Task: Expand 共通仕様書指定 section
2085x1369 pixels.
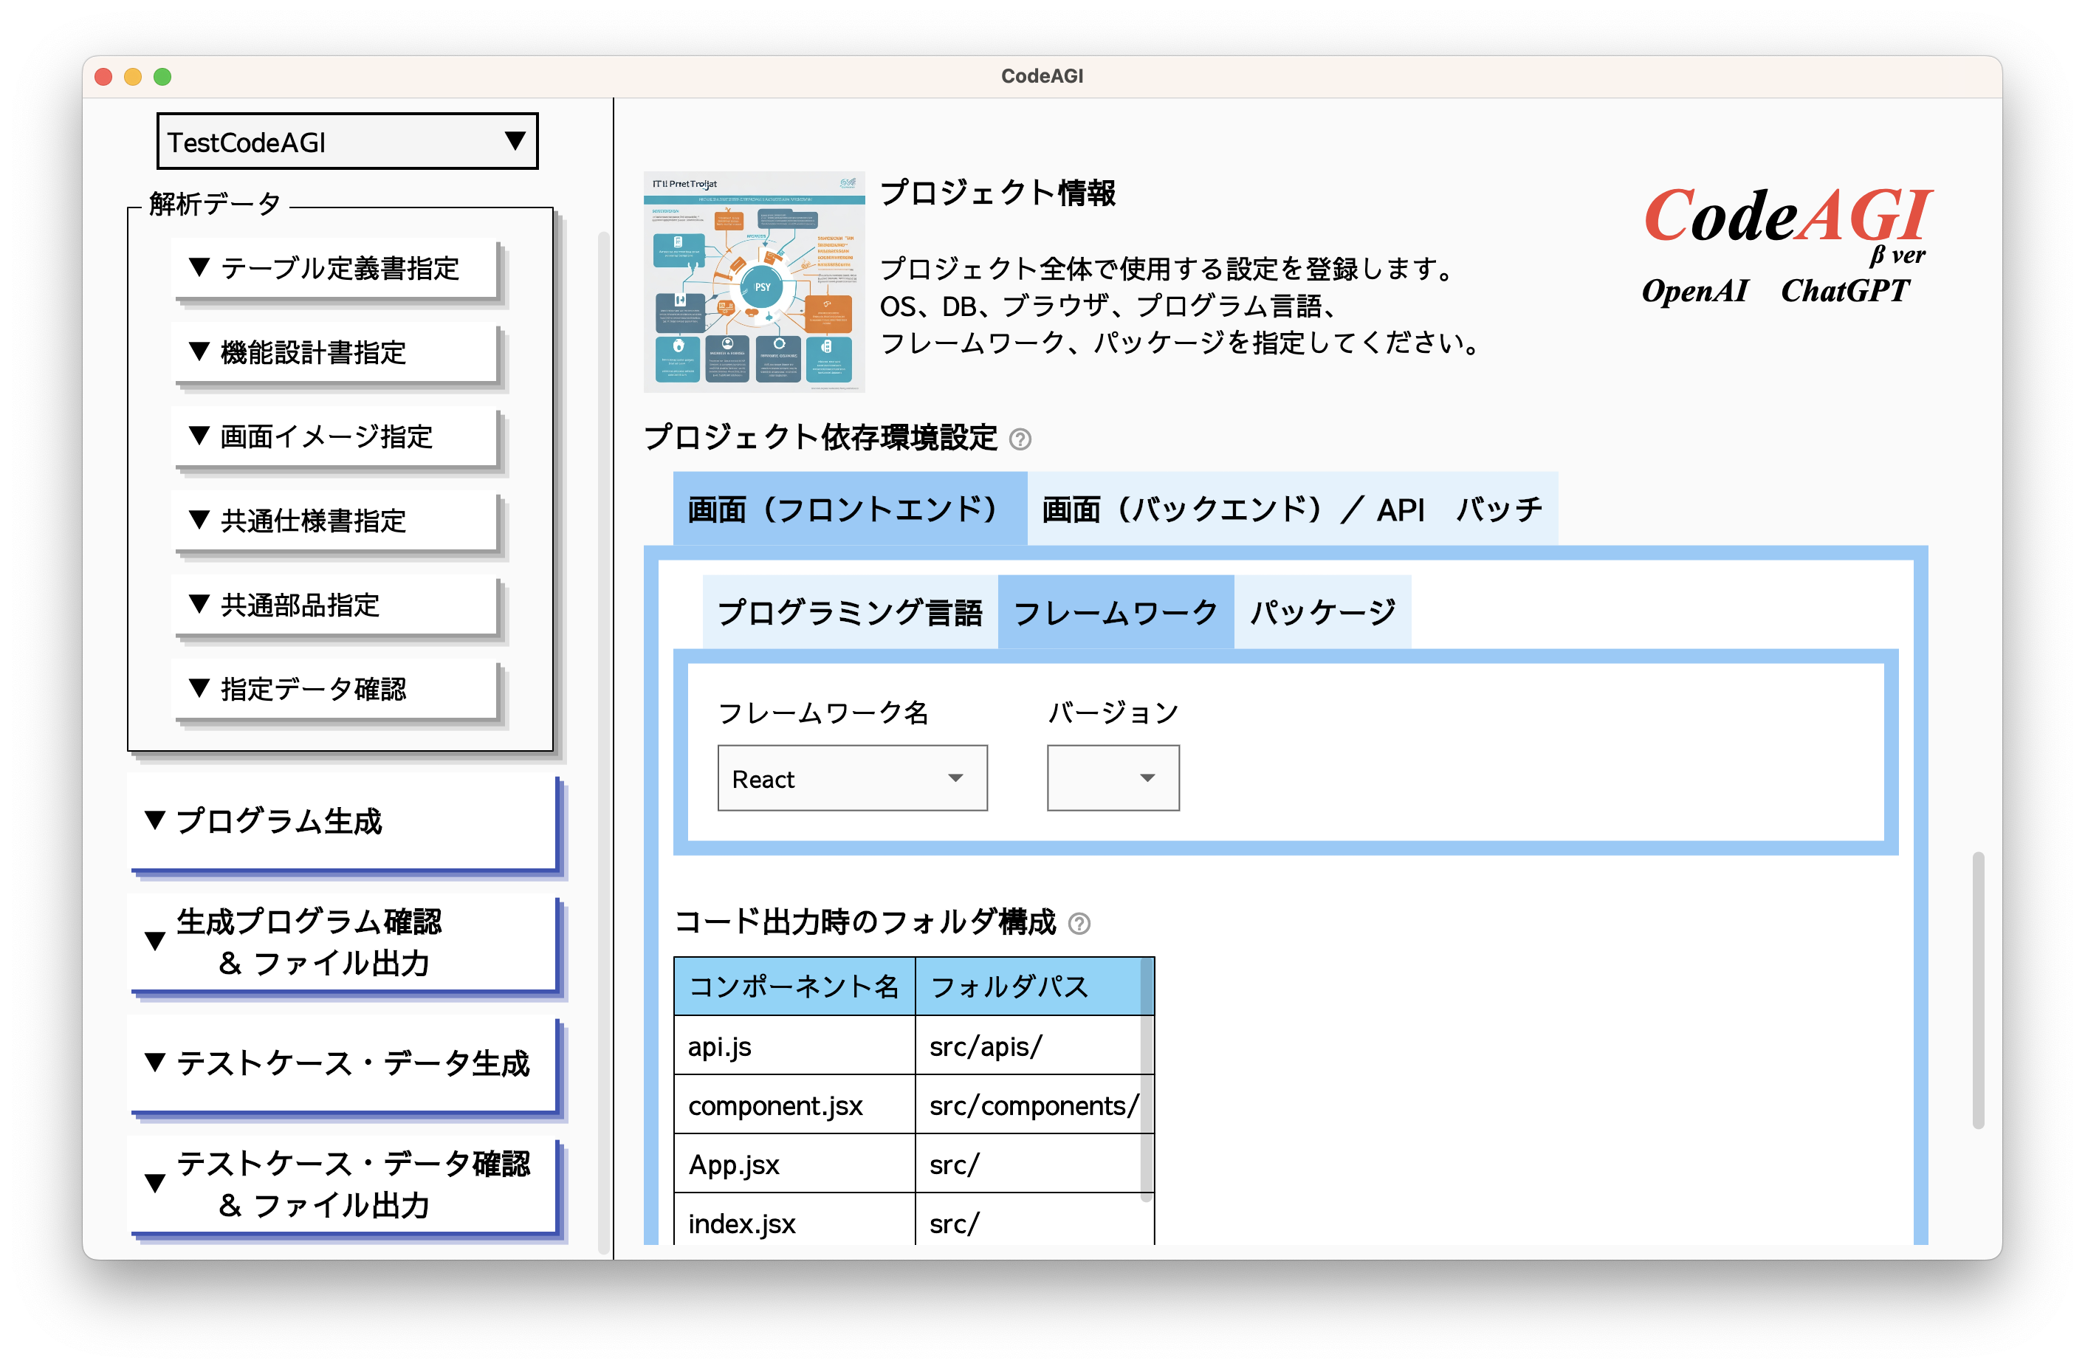Action: click(x=337, y=521)
